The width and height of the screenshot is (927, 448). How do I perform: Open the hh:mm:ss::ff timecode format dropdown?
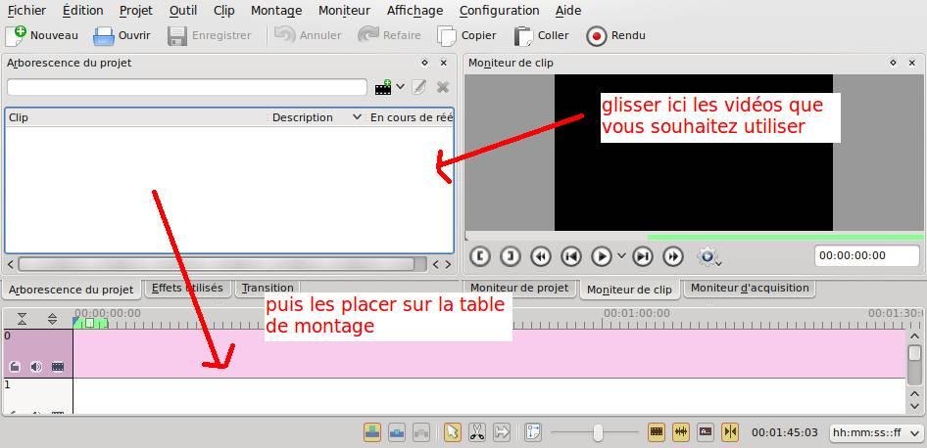(x=875, y=432)
